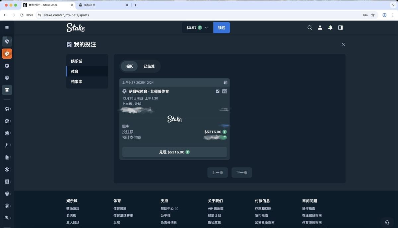Open search with the magnifier icon
The width and height of the screenshot is (398, 228).
click(x=310, y=28)
